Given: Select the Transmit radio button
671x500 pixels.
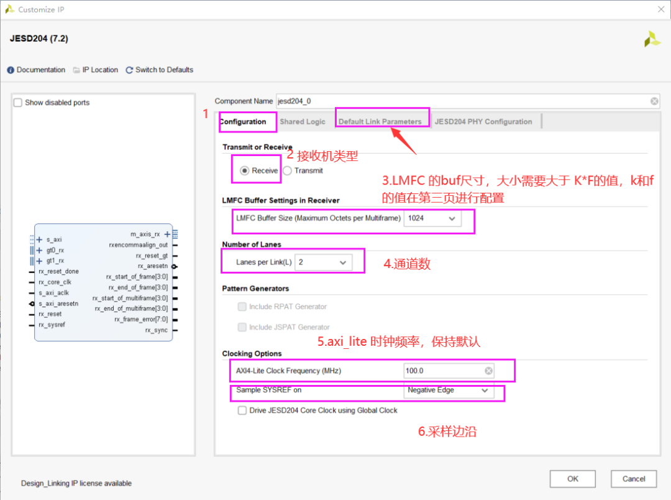Looking at the screenshot, I should click(x=287, y=170).
